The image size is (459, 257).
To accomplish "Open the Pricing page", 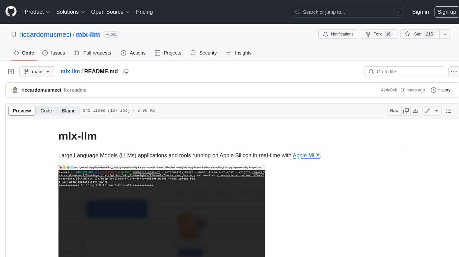I will coord(144,12).
